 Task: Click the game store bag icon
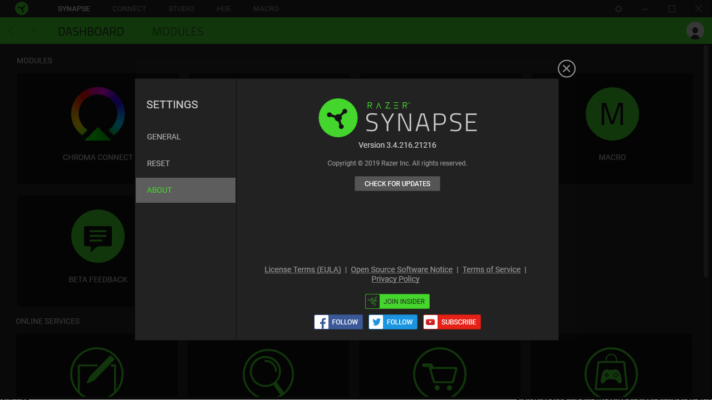click(611, 373)
